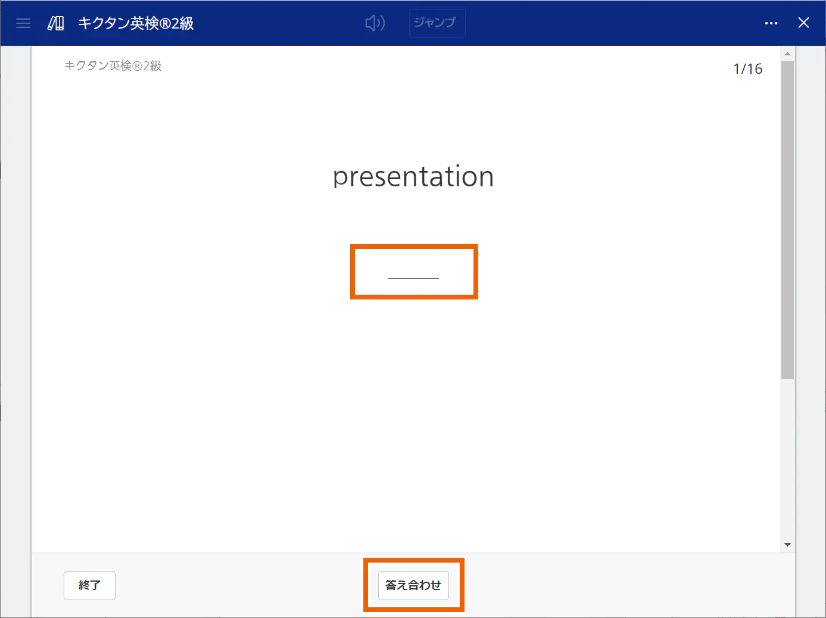Click the notebook book icon

click(x=56, y=23)
